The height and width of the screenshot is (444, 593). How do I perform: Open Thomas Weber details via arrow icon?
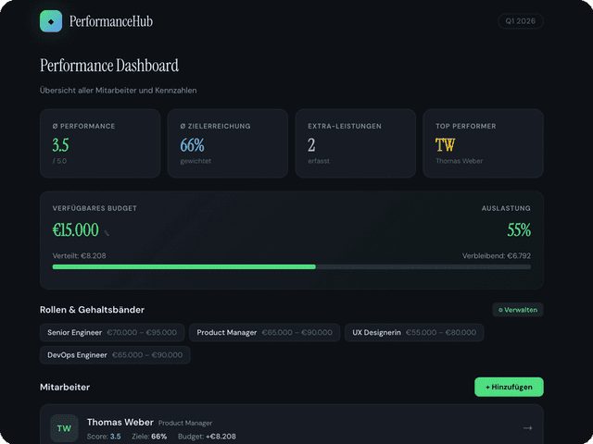(x=527, y=428)
